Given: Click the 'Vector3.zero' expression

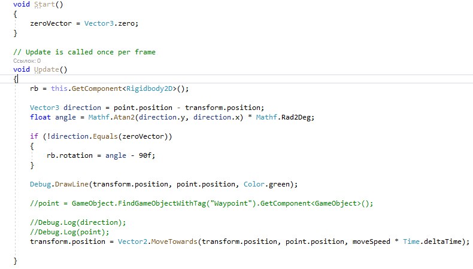Looking at the screenshot, I should 110,23.
